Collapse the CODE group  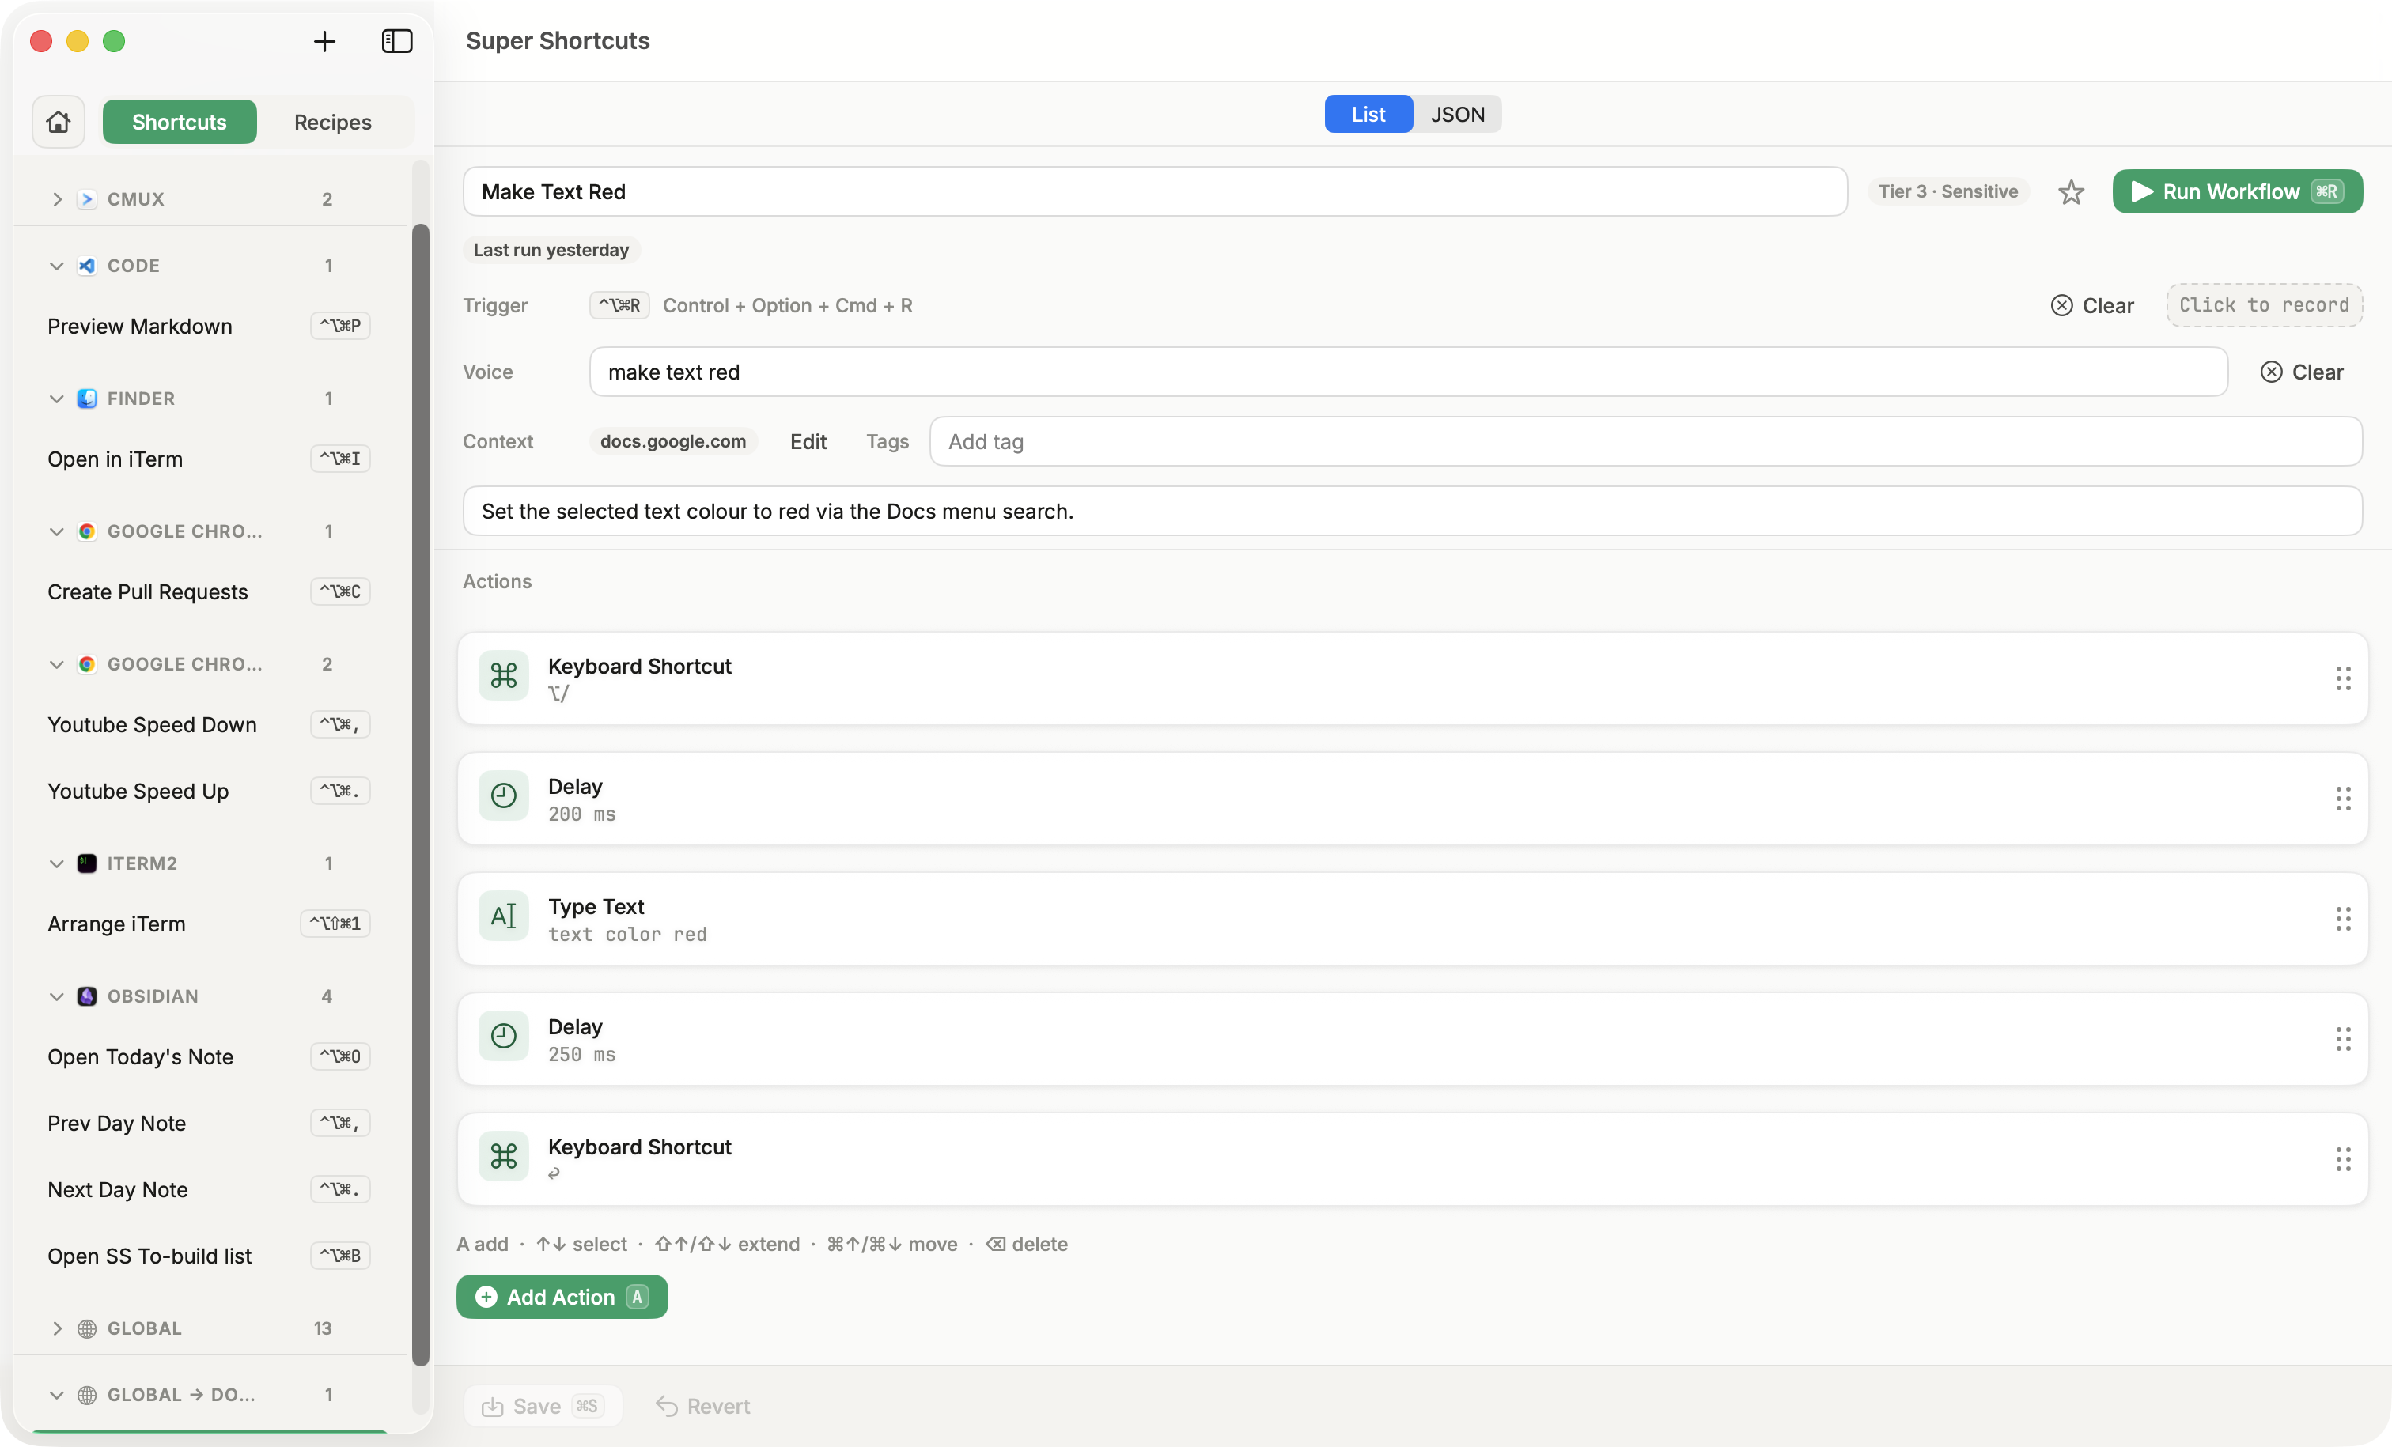56,266
